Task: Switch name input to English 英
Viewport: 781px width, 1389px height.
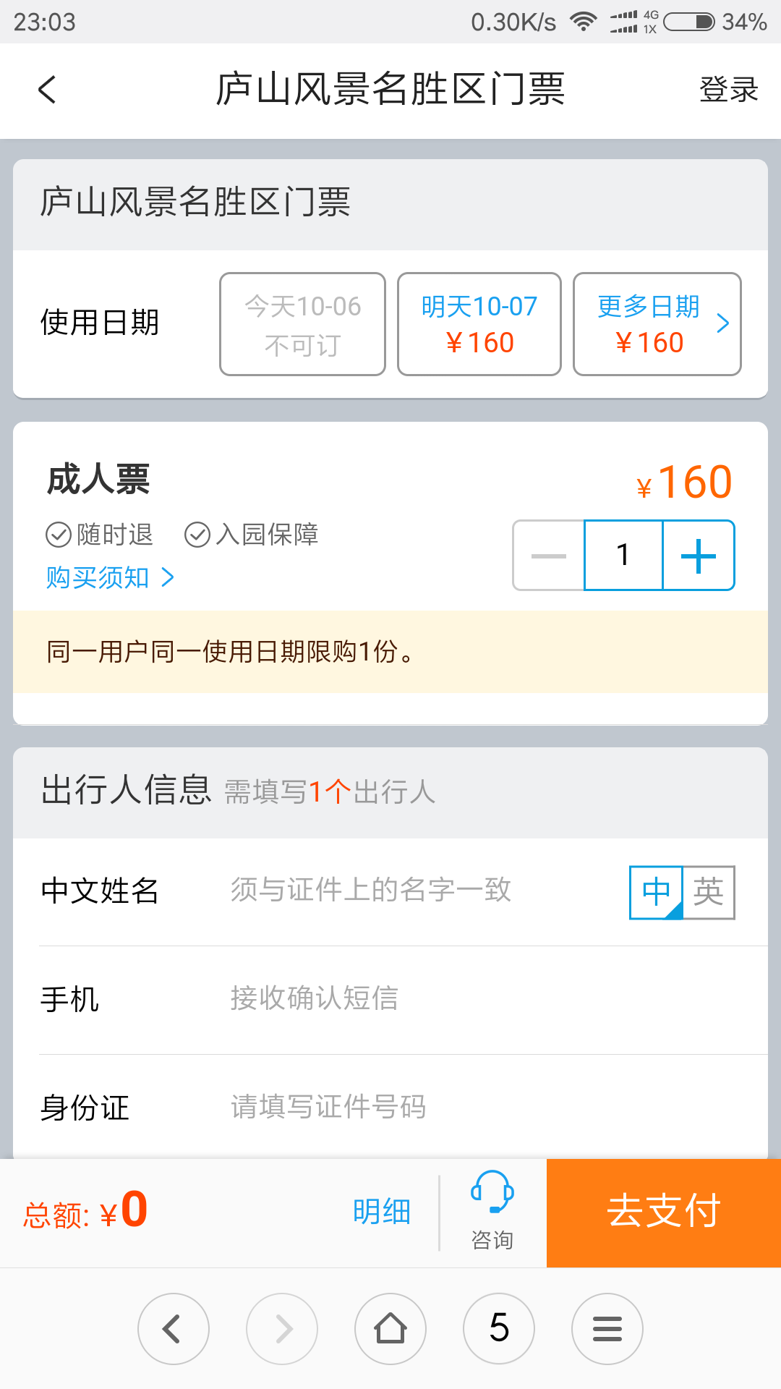Action: click(709, 892)
